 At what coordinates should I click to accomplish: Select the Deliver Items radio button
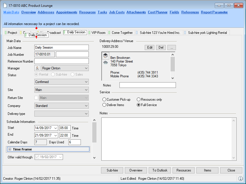pos(104,105)
